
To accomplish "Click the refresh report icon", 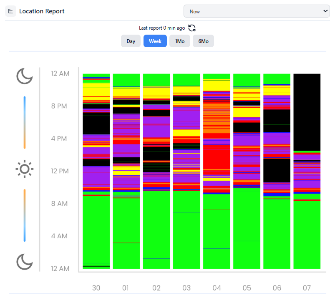I will (x=192, y=28).
